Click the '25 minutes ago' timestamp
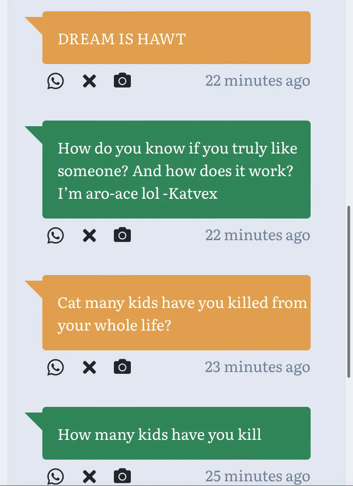 point(257,476)
